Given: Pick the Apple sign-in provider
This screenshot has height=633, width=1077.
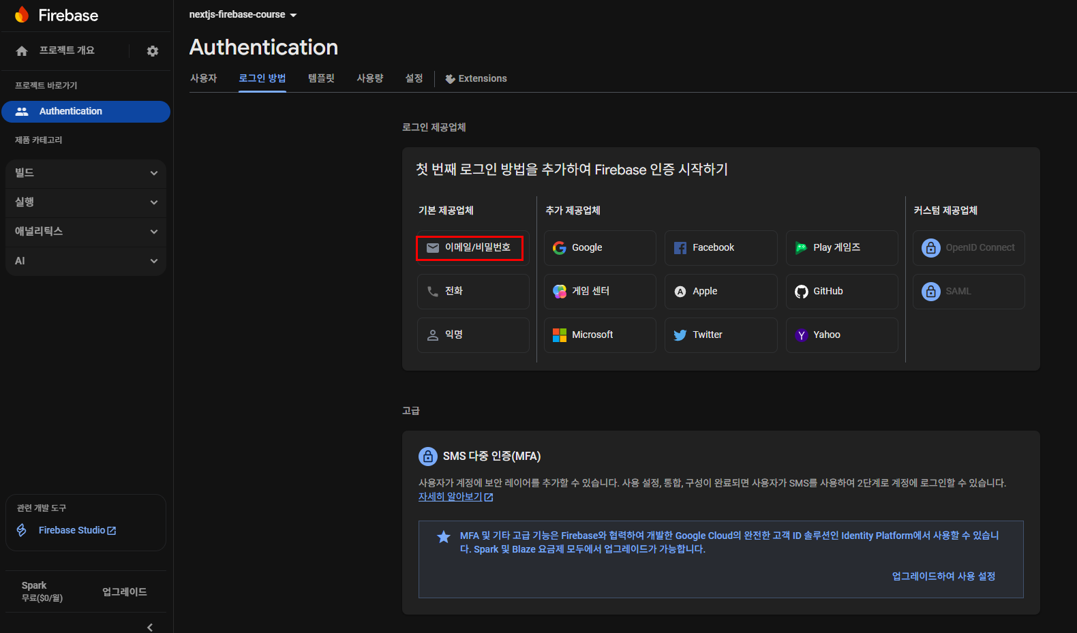Looking at the screenshot, I should point(720,292).
